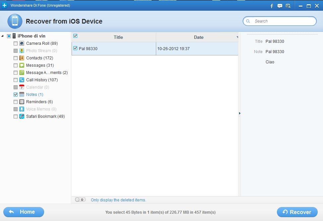323x221 pixels.
Task: Maximize the Dr.Fone window
Action: coord(309,6)
